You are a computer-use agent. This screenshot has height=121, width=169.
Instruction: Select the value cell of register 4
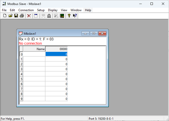56,74
